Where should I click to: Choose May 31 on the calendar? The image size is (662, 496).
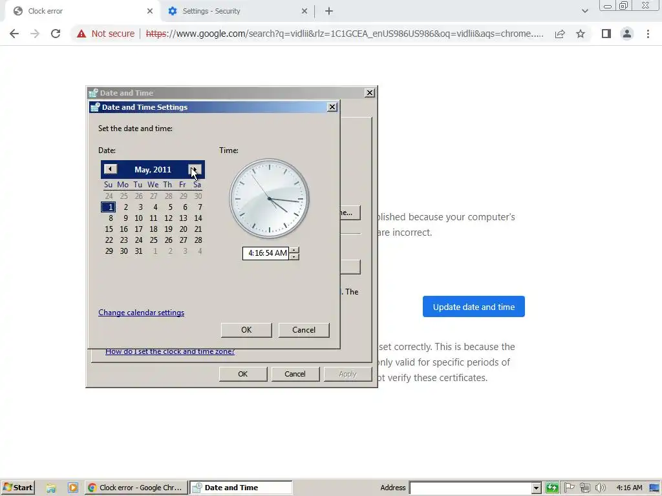(138, 251)
